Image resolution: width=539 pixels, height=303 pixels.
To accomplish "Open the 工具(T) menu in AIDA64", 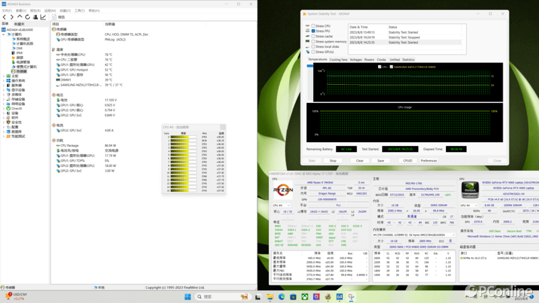I will point(80,11).
